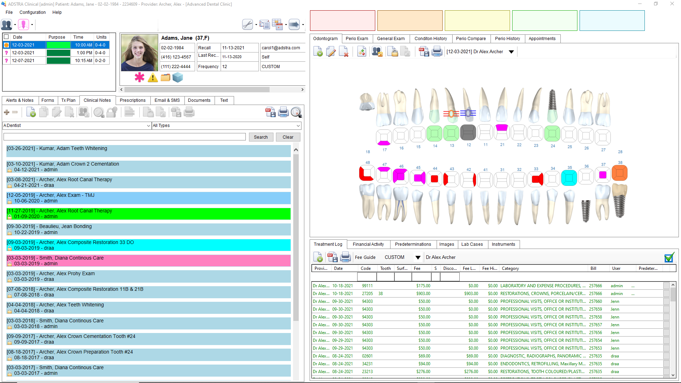Open the patient alerts asterisk icon
Screen dimensions: 681x383
click(x=139, y=77)
